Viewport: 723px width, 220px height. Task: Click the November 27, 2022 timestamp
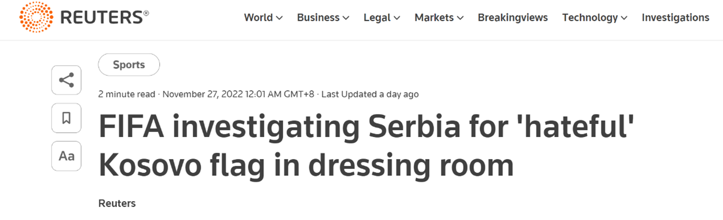click(x=239, y=94)
